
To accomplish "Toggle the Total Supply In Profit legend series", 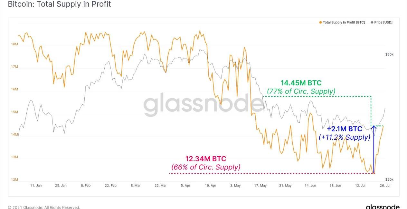I will [x=344, y=22].
